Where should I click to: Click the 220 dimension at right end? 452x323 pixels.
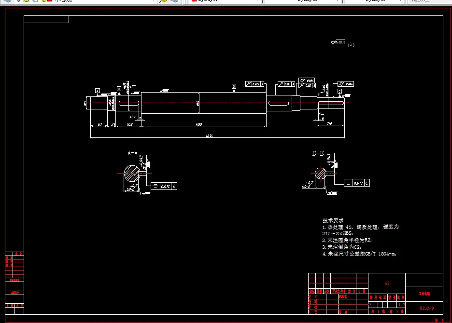pos(329,123)
